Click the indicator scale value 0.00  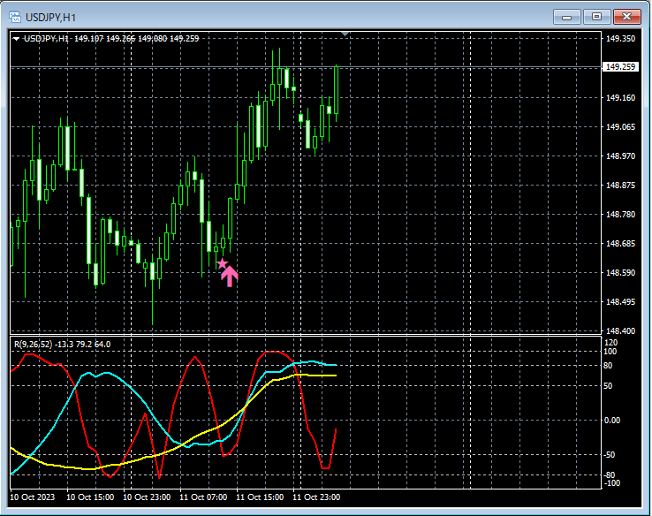(612, 421)
